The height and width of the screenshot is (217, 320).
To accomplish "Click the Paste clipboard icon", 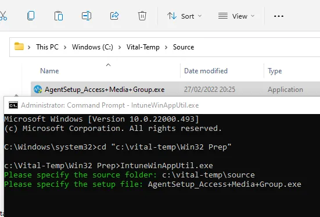I will tap(59, 16).
